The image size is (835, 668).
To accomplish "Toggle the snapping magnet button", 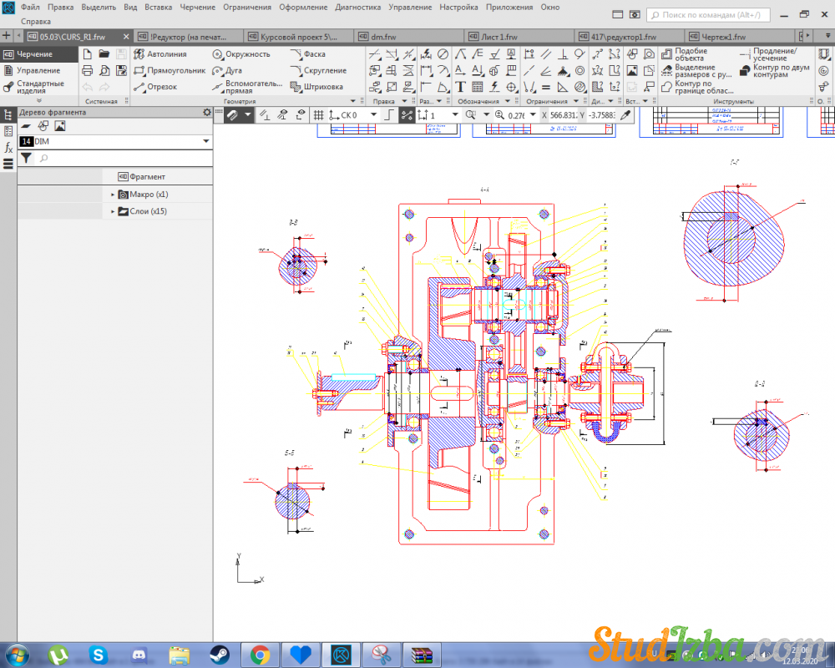I will point(234,115).
